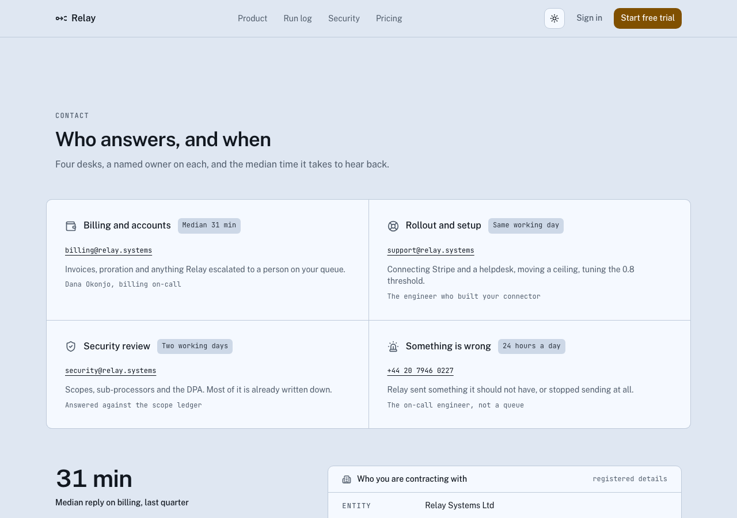
Task: Click the Something is wrong siren icon
Action: 393,346
